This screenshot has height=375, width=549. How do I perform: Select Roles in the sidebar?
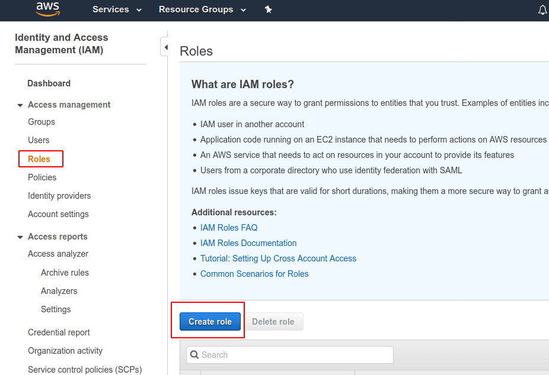point(39,159)
